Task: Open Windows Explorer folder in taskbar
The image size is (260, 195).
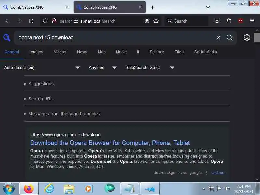Action: point(69,189)
